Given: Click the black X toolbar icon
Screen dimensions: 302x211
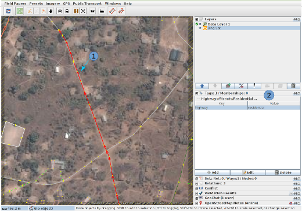Looking at the screenshot, I should [83, 11].
